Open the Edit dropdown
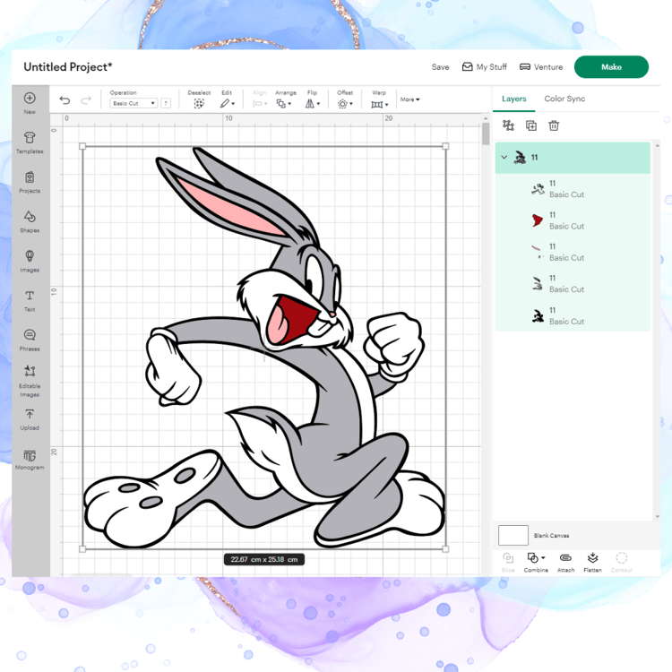 tap(228, 103)
